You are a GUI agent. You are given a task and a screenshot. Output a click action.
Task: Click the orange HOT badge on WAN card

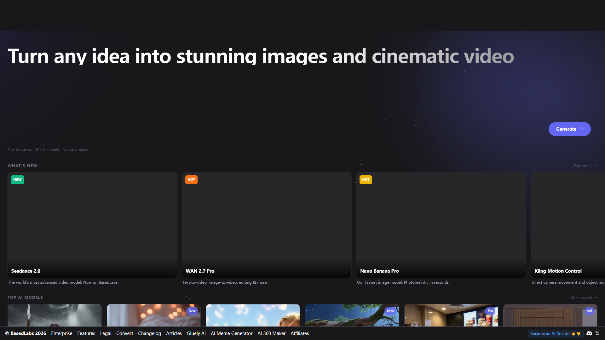(191, 180)
